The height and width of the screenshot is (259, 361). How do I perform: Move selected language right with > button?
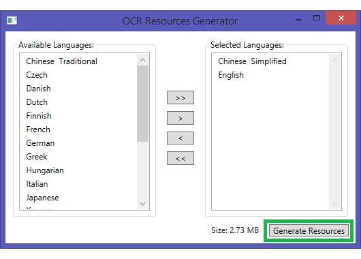click(180, 118)
